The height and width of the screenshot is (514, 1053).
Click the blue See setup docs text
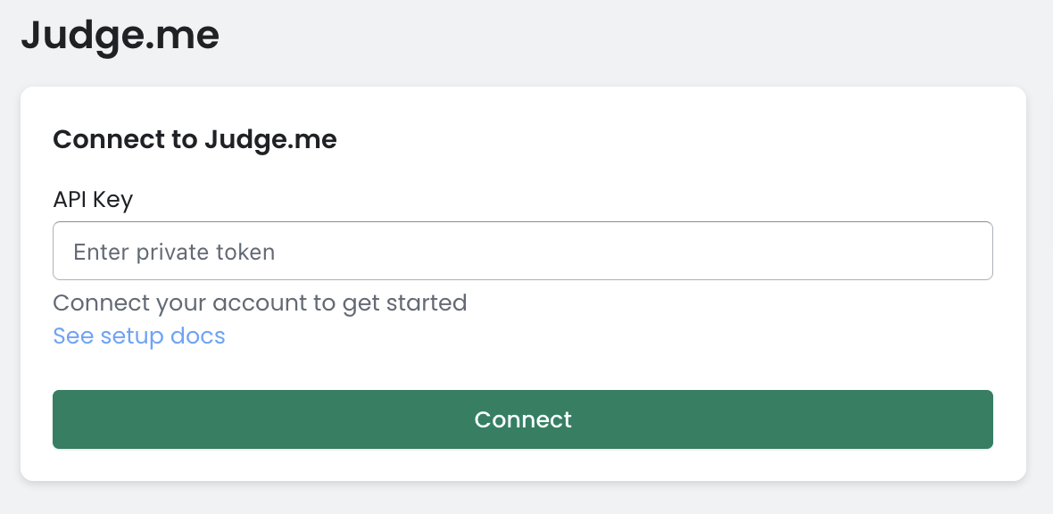tap(139, 336)
